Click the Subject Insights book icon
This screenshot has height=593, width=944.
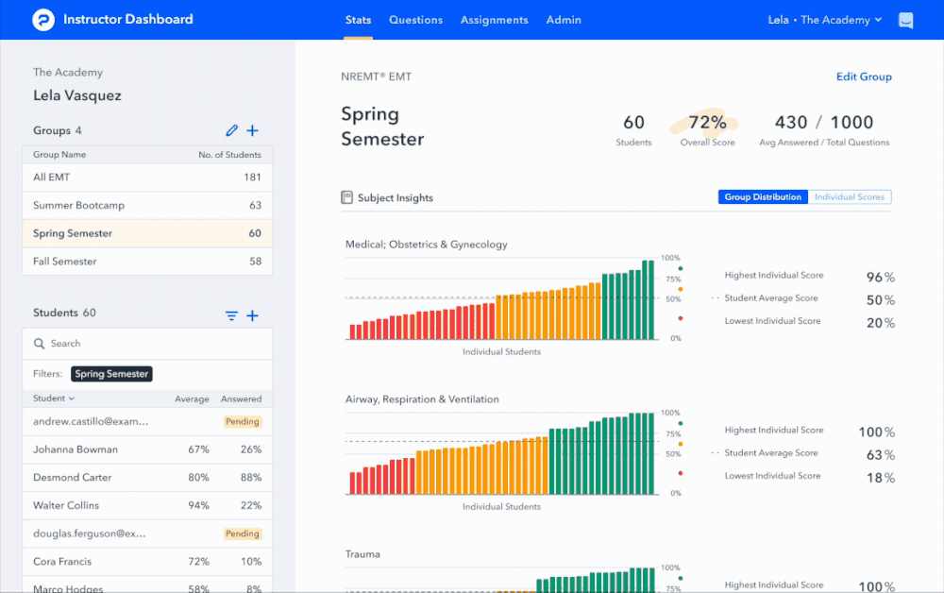click(x=346, y=197)
